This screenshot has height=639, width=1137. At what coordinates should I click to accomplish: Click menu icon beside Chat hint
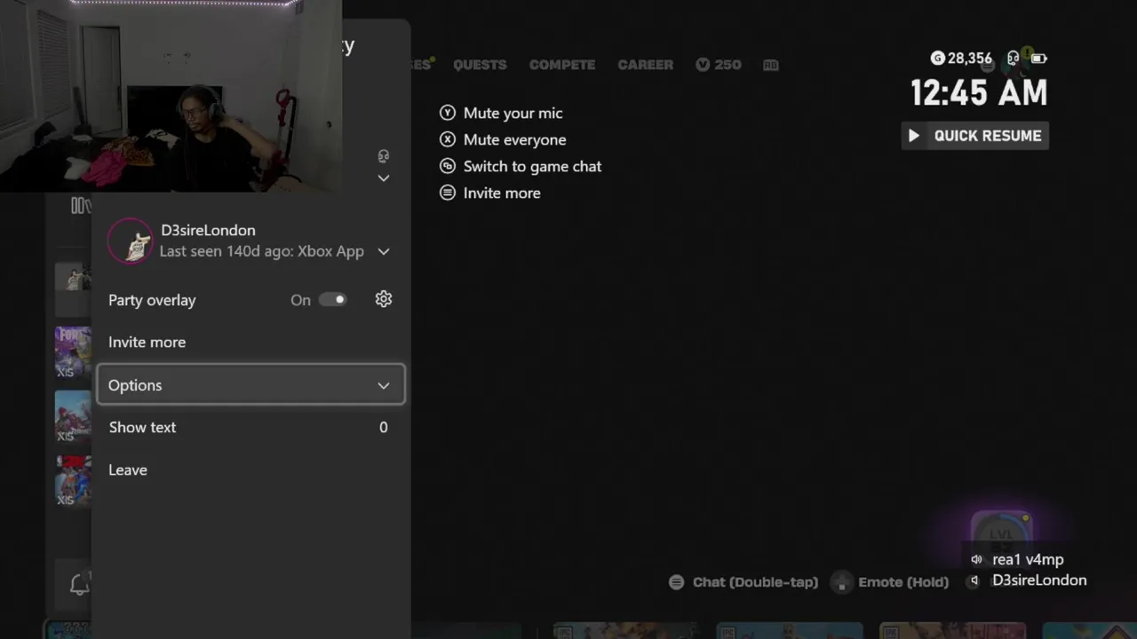click(677, 582)
